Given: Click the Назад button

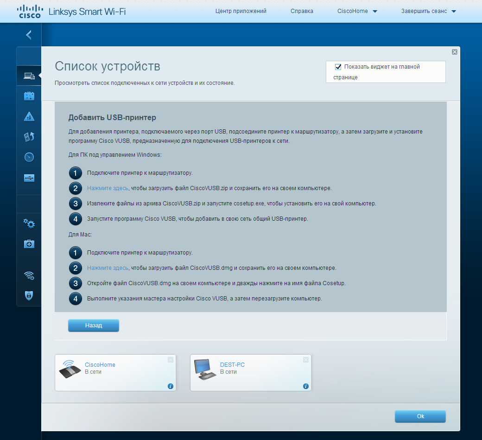Looking at the screenshot, I should [94, 325].
